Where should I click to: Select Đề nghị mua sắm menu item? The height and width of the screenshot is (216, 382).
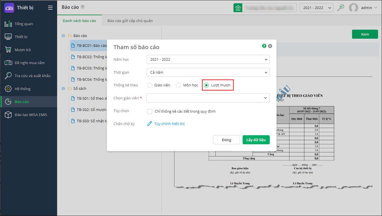click(29, 63)
